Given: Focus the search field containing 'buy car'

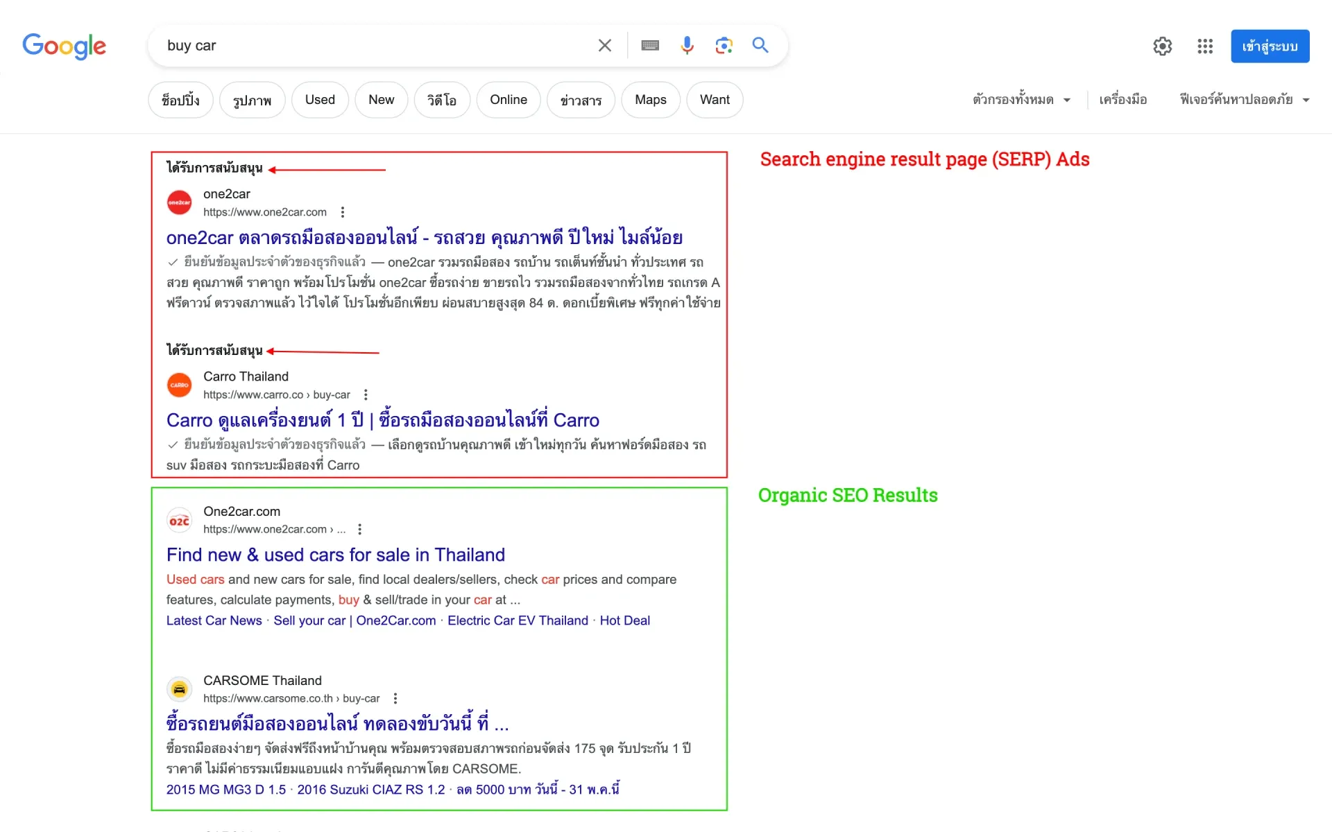Looking at the screenshot, I should click(x=375, y=46).
